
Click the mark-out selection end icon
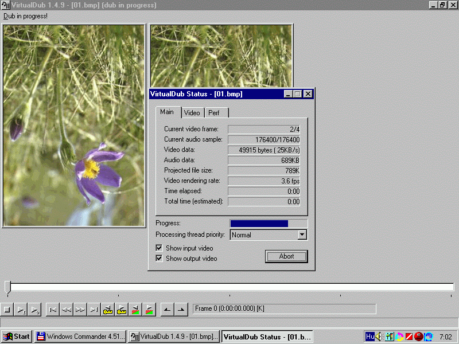click(181, 310)
